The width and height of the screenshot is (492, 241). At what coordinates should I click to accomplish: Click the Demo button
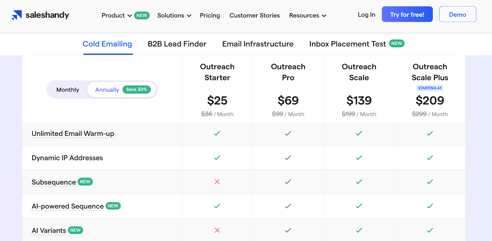click(458, 14)
